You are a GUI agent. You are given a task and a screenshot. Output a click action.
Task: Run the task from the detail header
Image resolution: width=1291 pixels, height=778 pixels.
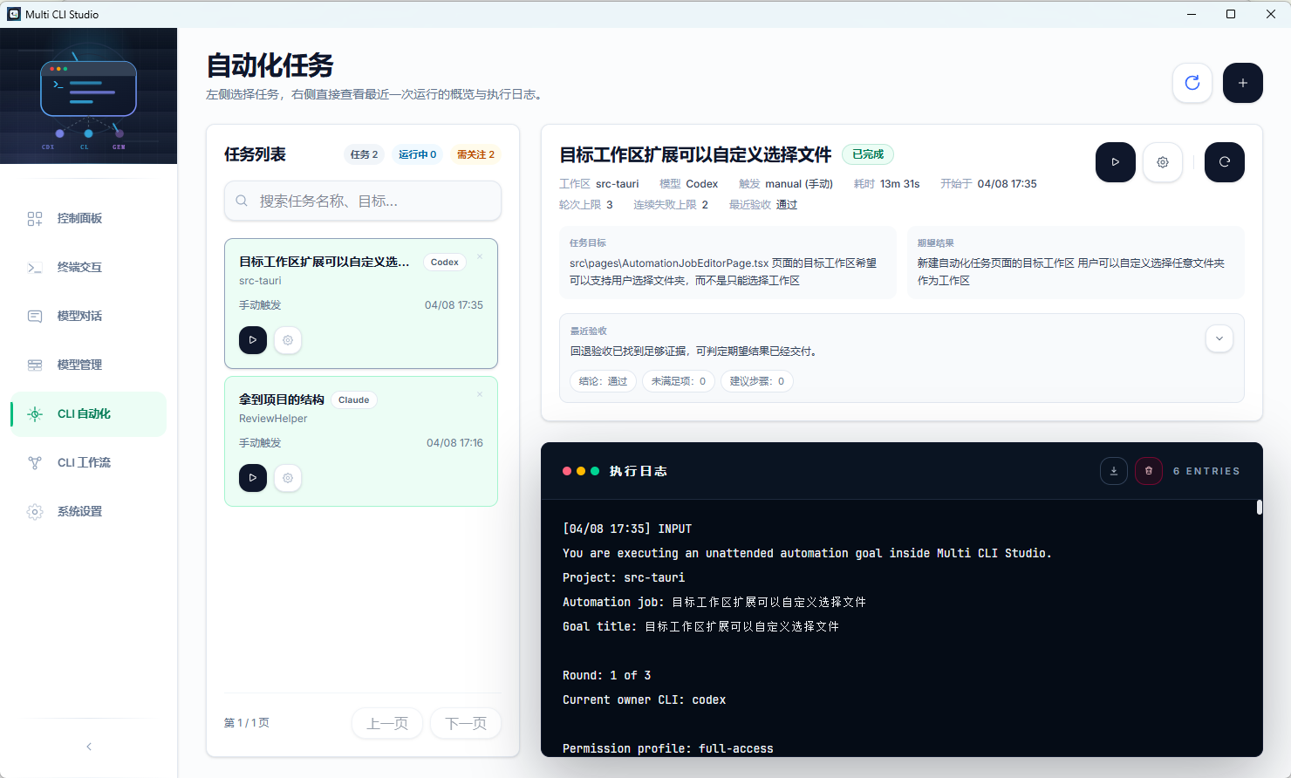click(1116, 162)
